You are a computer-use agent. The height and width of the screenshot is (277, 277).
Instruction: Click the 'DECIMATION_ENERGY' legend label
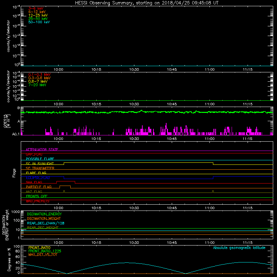coord(44,214)
